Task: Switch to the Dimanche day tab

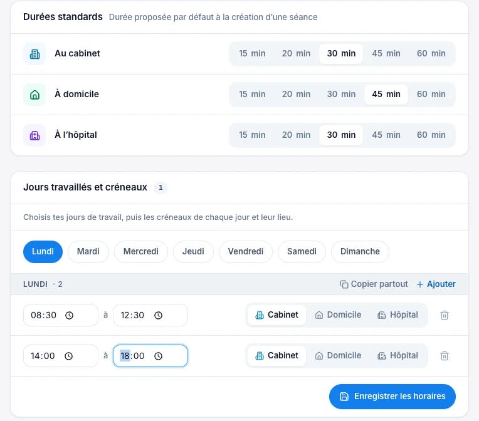Action: click(x=360, y=252)
